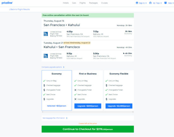Expand See baggage fee information
The image size is (174, 137).
(55, 118)
